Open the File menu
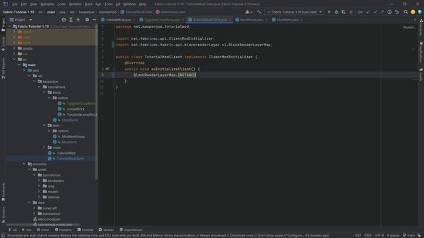 15,4
